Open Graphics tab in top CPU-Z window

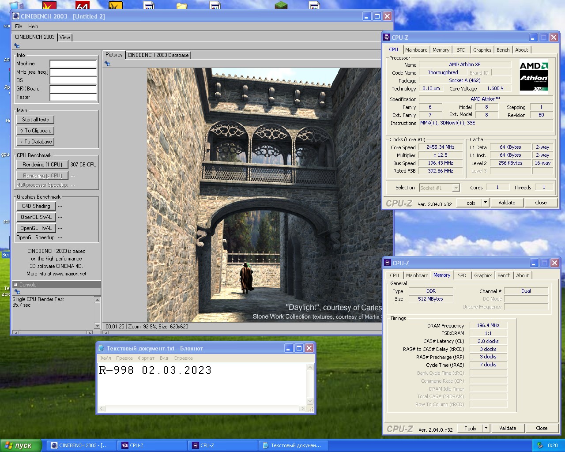(482, 50)
